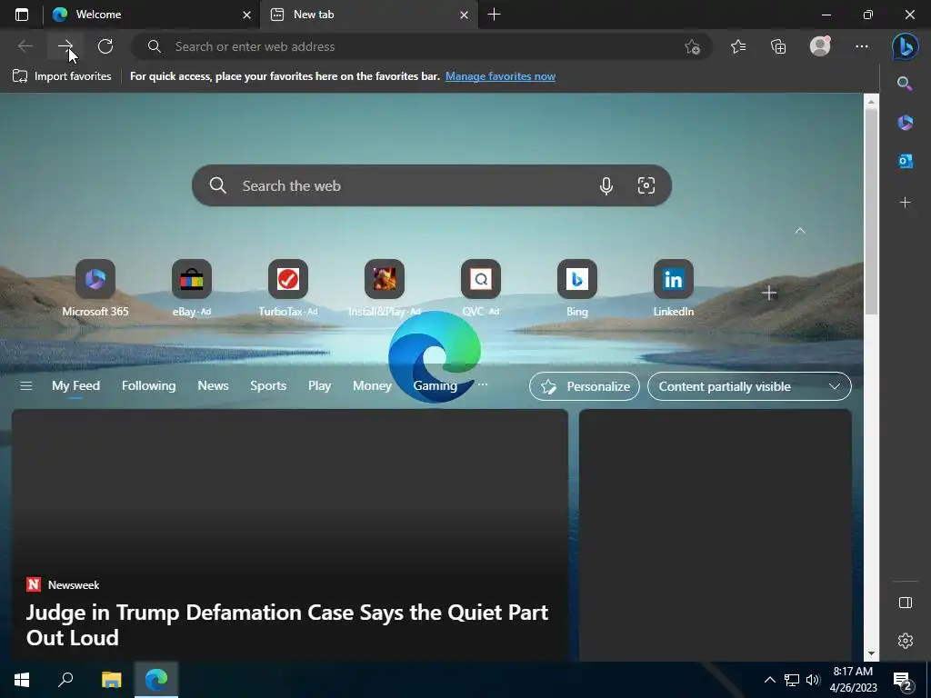Screen dimensions: 931x698
Task: Open the Install&Play quick link
Action: click(x=385, y=288)
